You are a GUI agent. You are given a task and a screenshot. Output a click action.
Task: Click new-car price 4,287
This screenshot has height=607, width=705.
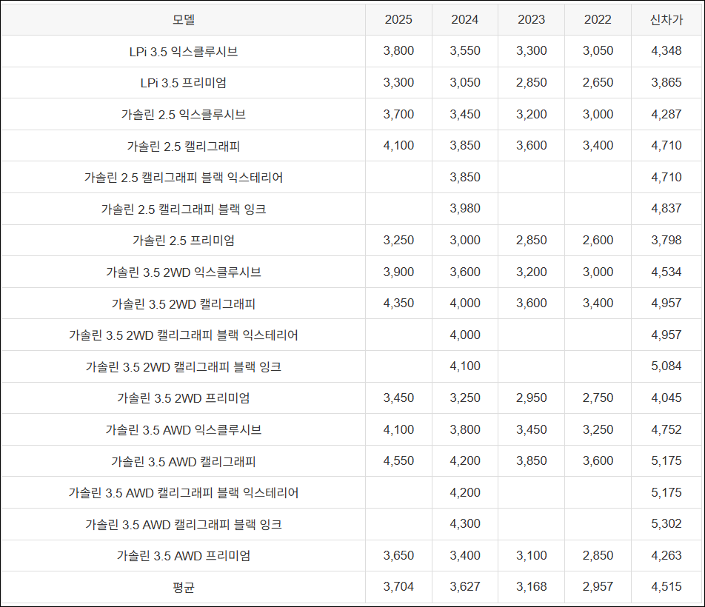[x=666, y=114]
